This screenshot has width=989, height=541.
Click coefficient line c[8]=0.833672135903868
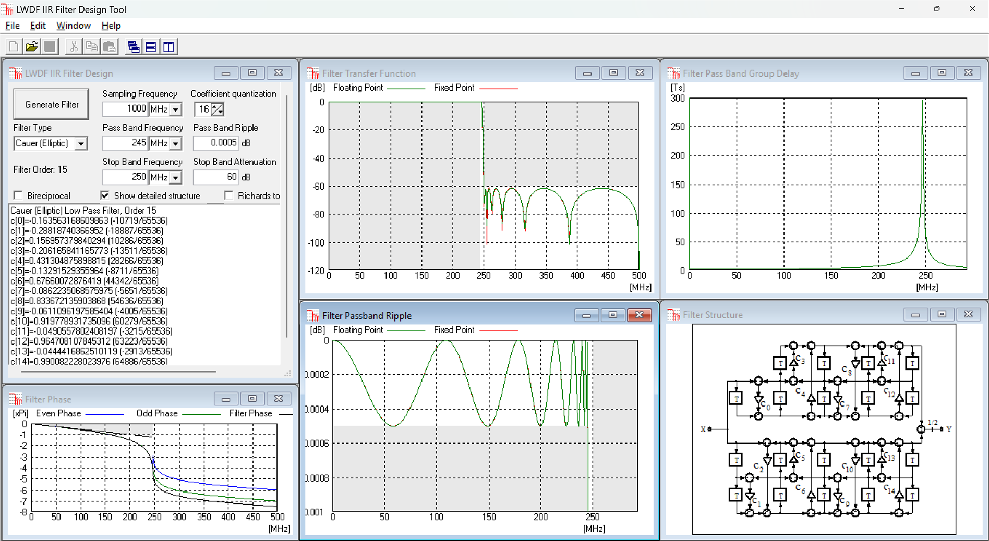[87, 301]
